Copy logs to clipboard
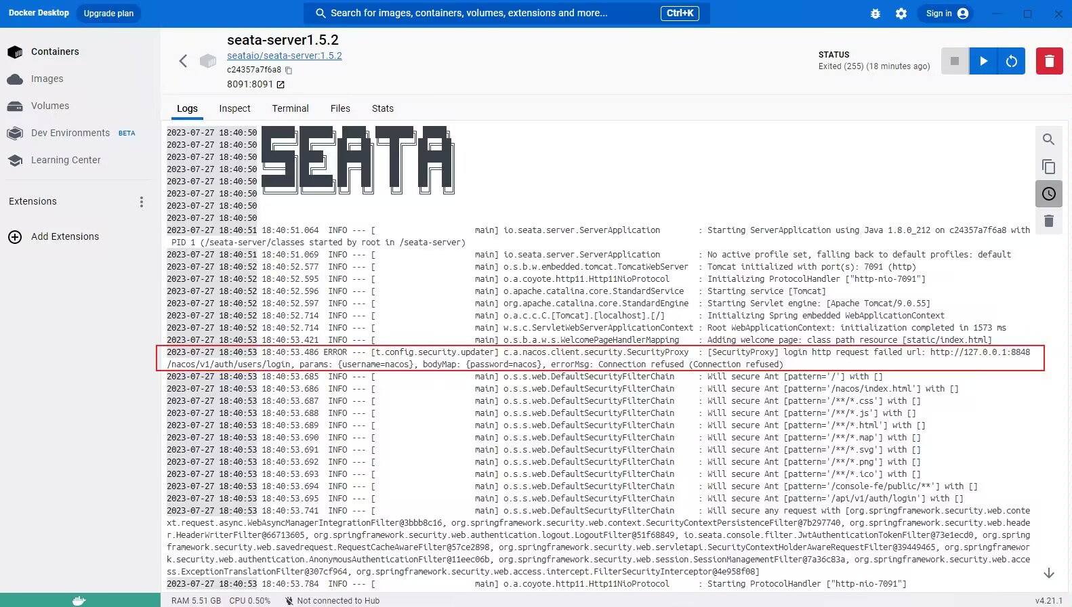 (x=1048, y=167)
